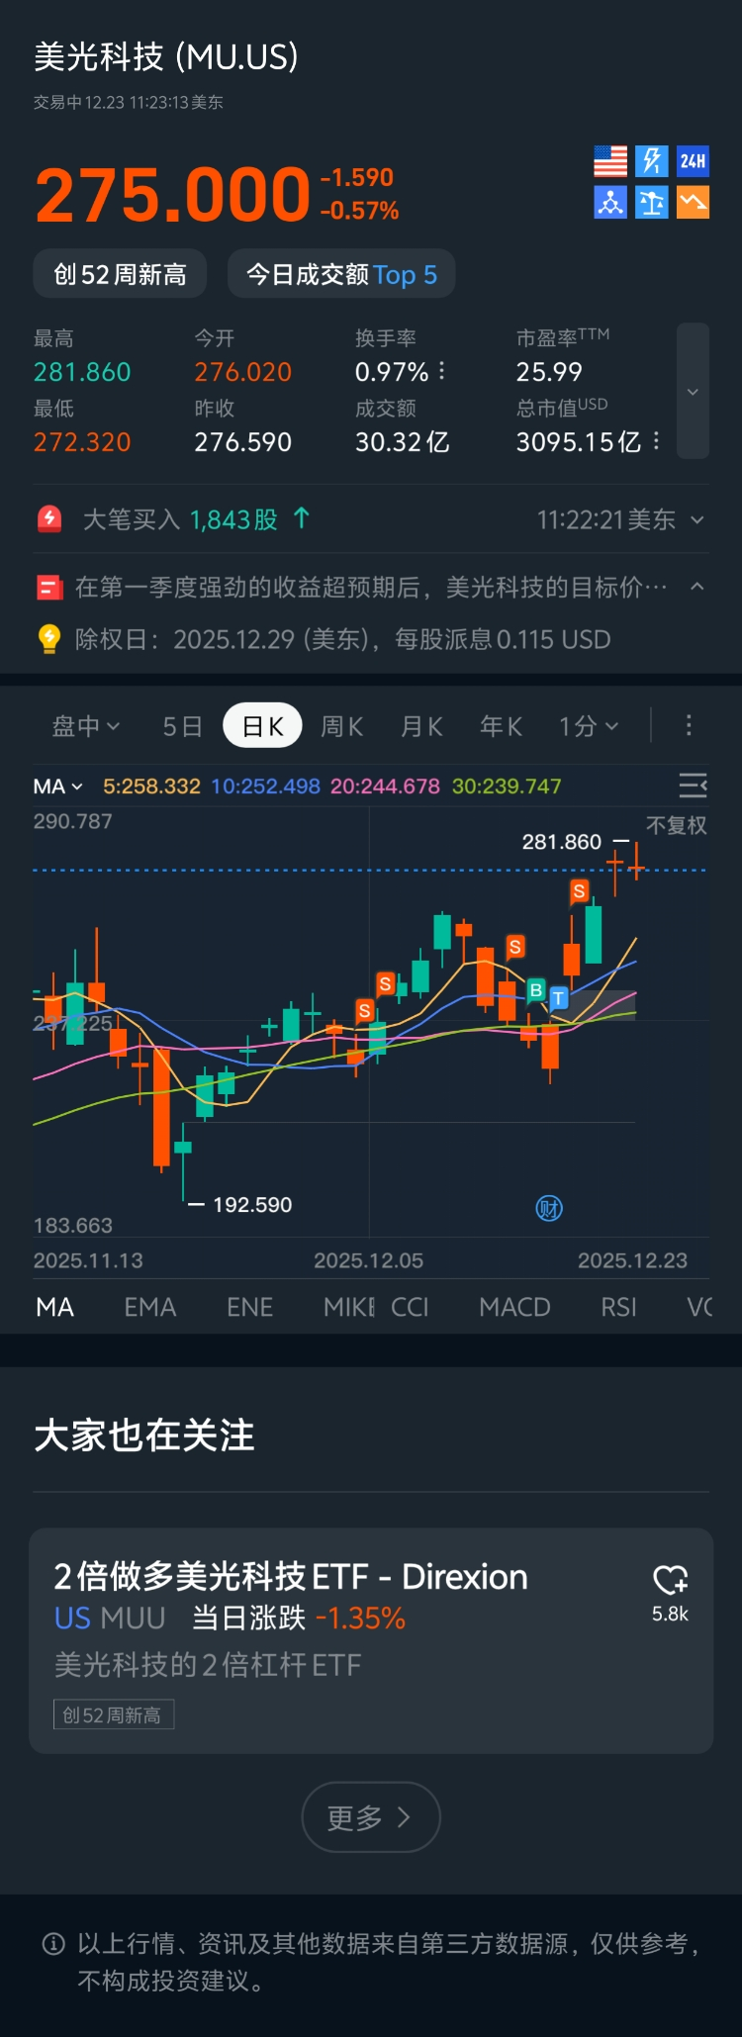Screen dimensions: 742x2037
Task: Select the MACD indicator tab
Action: [514, 1307]
